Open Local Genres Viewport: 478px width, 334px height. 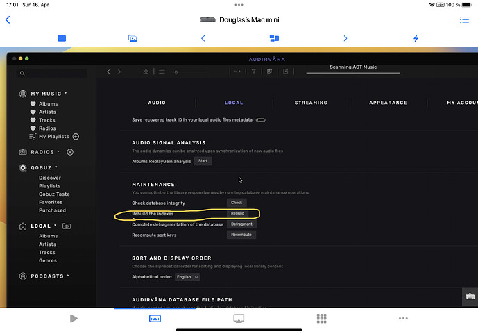pyautogui.click(x=48, y=261)
